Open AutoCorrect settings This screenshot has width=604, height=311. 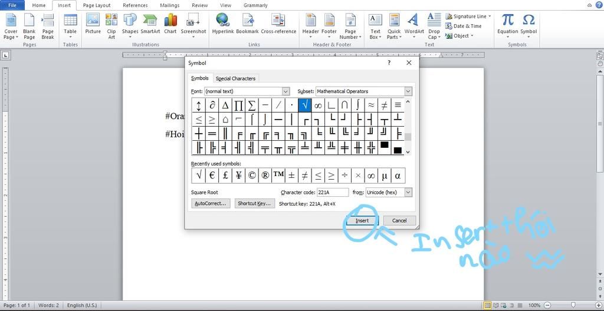[x=211, y=203]
